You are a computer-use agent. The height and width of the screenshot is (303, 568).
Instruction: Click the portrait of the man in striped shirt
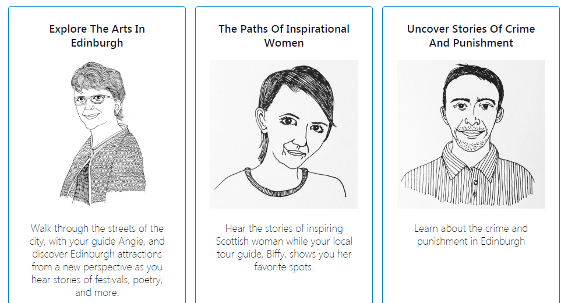[471, 134]
